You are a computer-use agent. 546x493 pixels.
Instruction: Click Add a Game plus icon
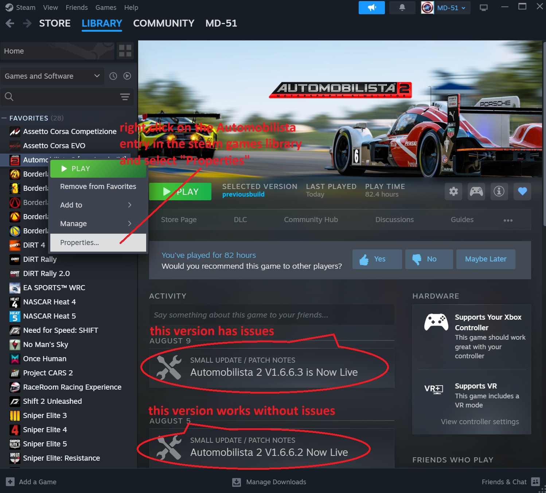[x=10, y=482]
